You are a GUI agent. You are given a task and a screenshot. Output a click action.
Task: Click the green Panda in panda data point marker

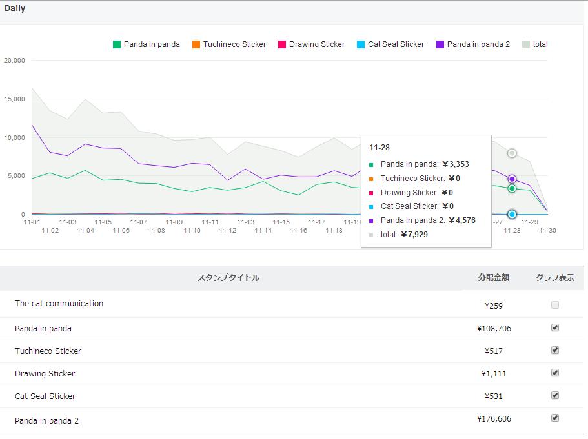[x=512, y=188]
